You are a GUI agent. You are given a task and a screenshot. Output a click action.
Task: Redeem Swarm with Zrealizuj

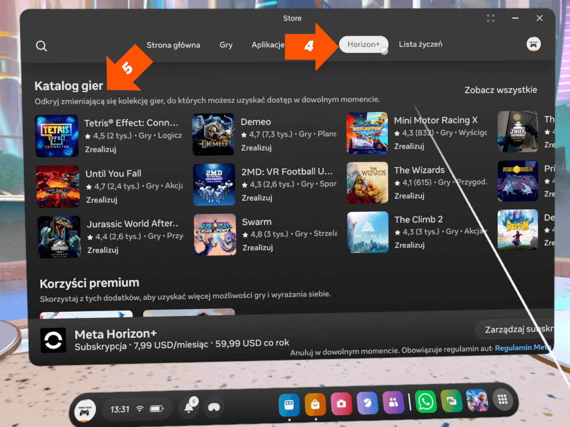pyautogui.click(x=257, y=248)
